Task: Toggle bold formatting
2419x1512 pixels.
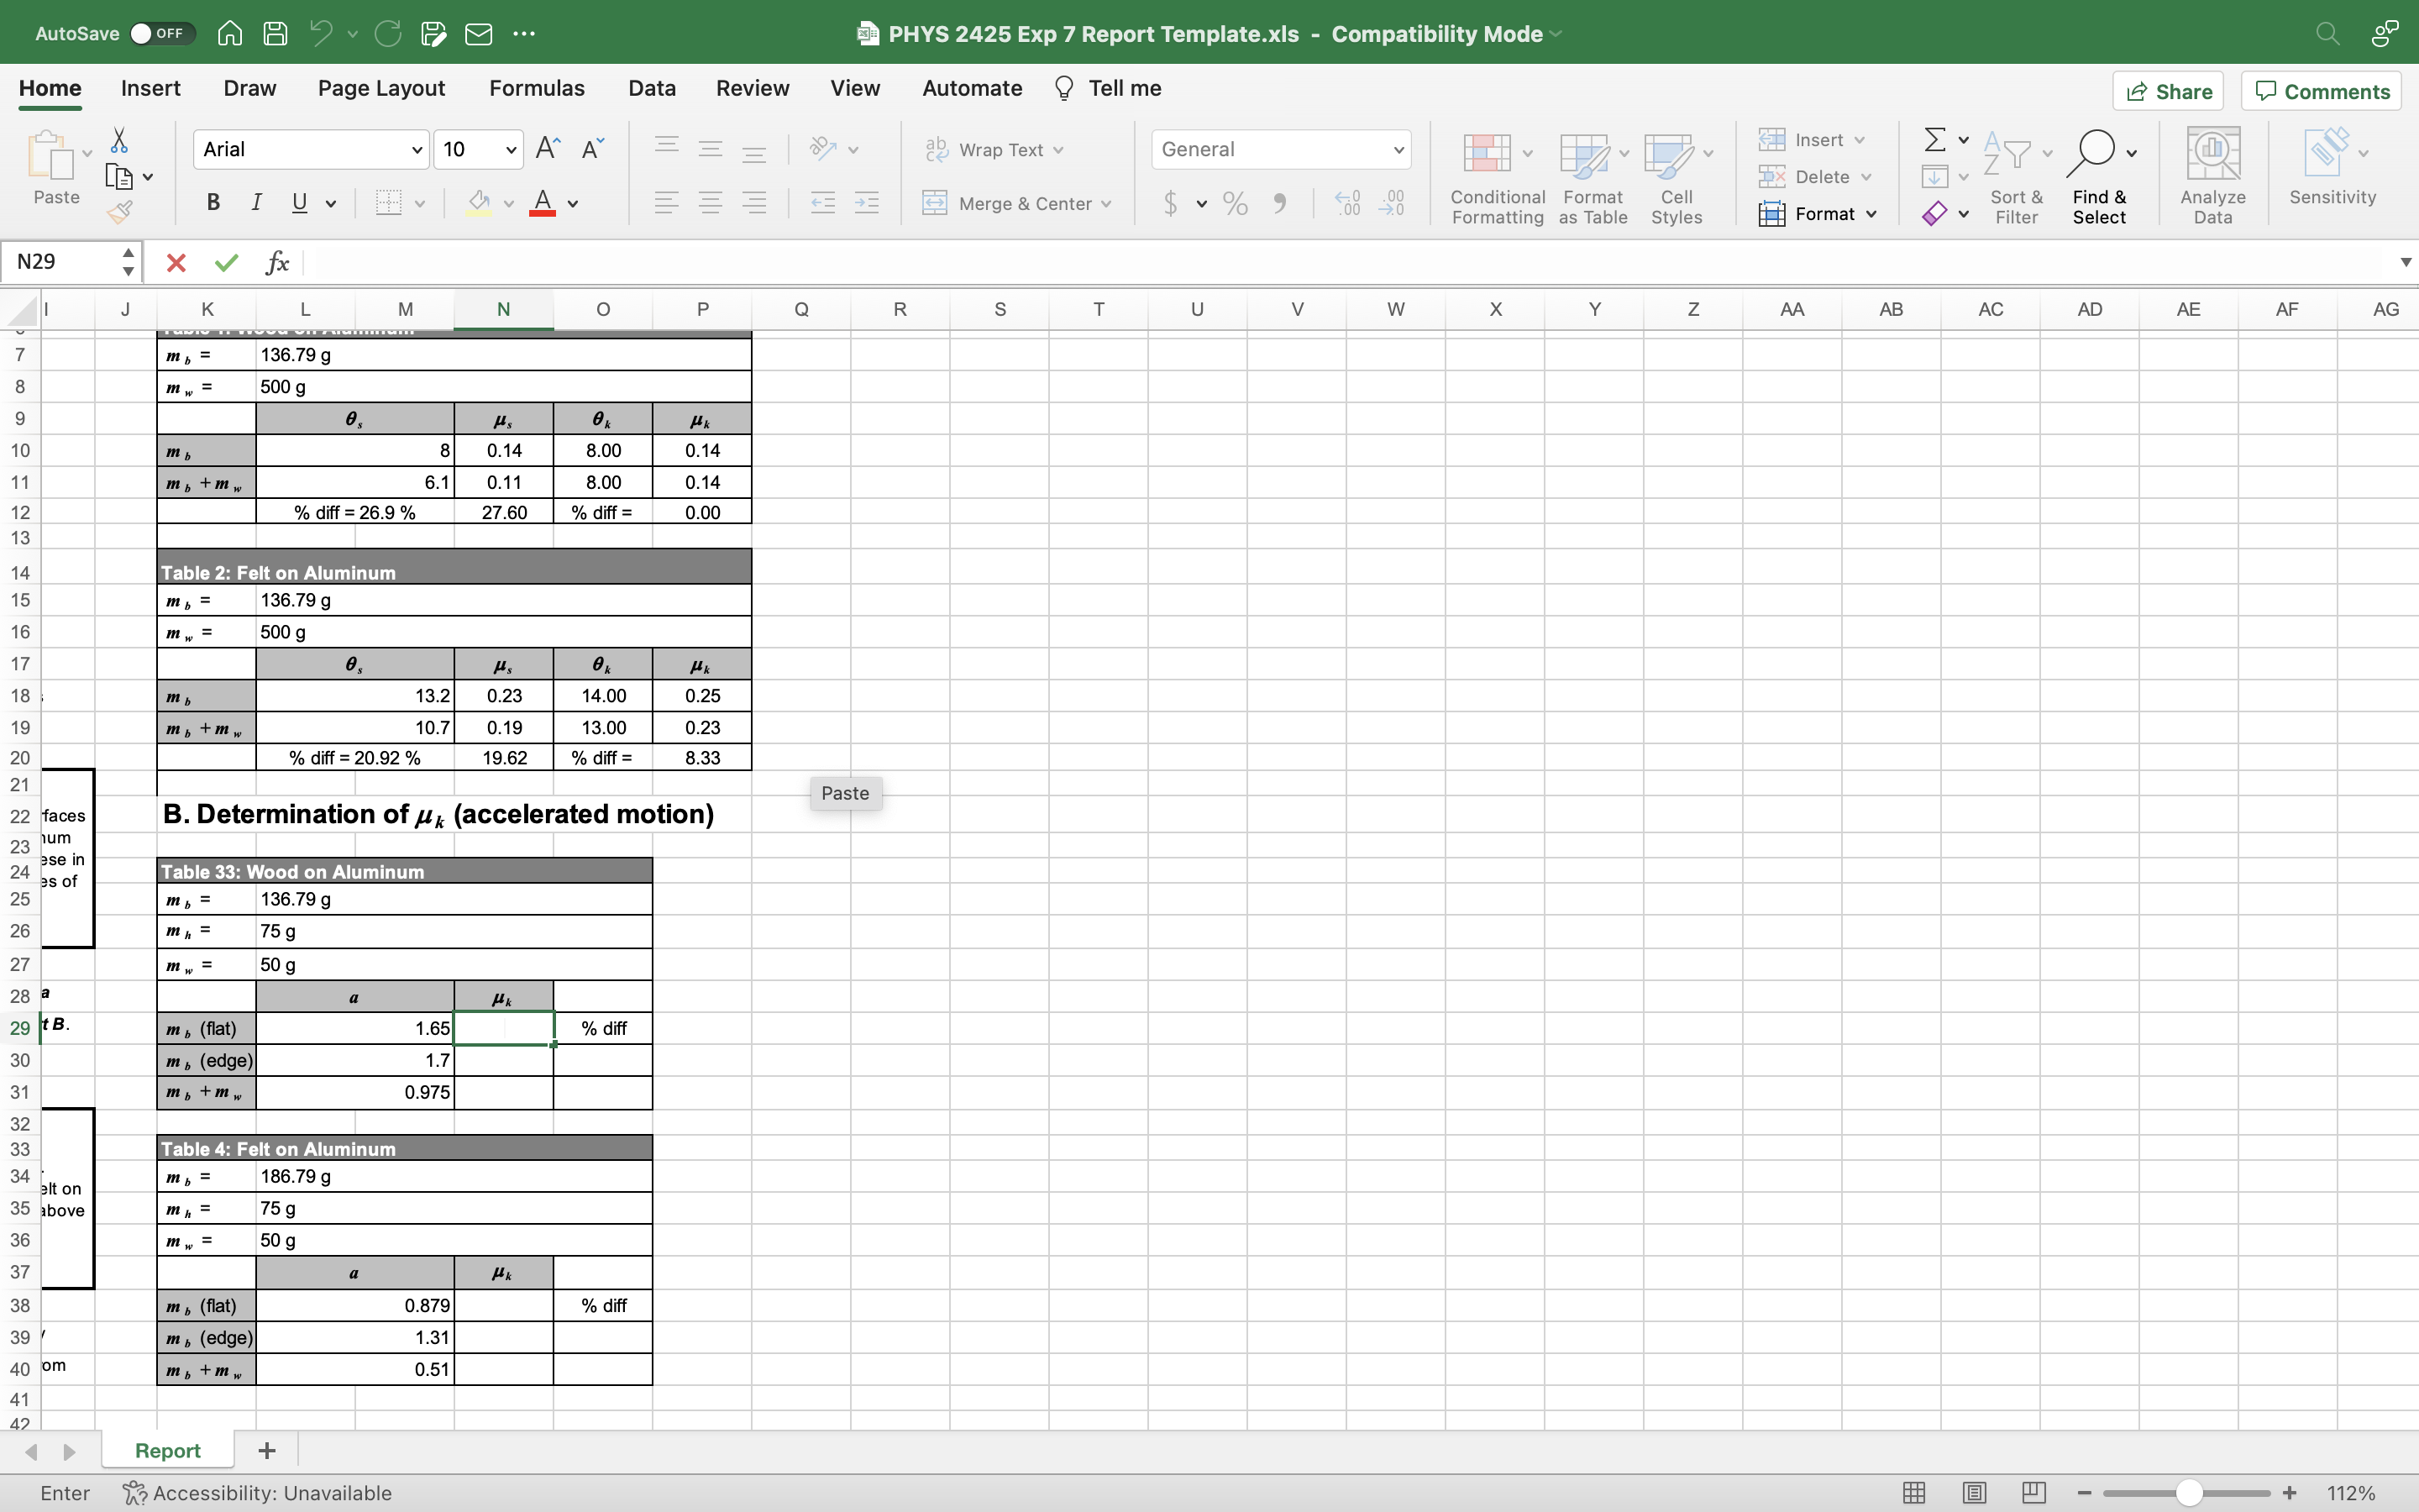Action: [x=213, y=203]
